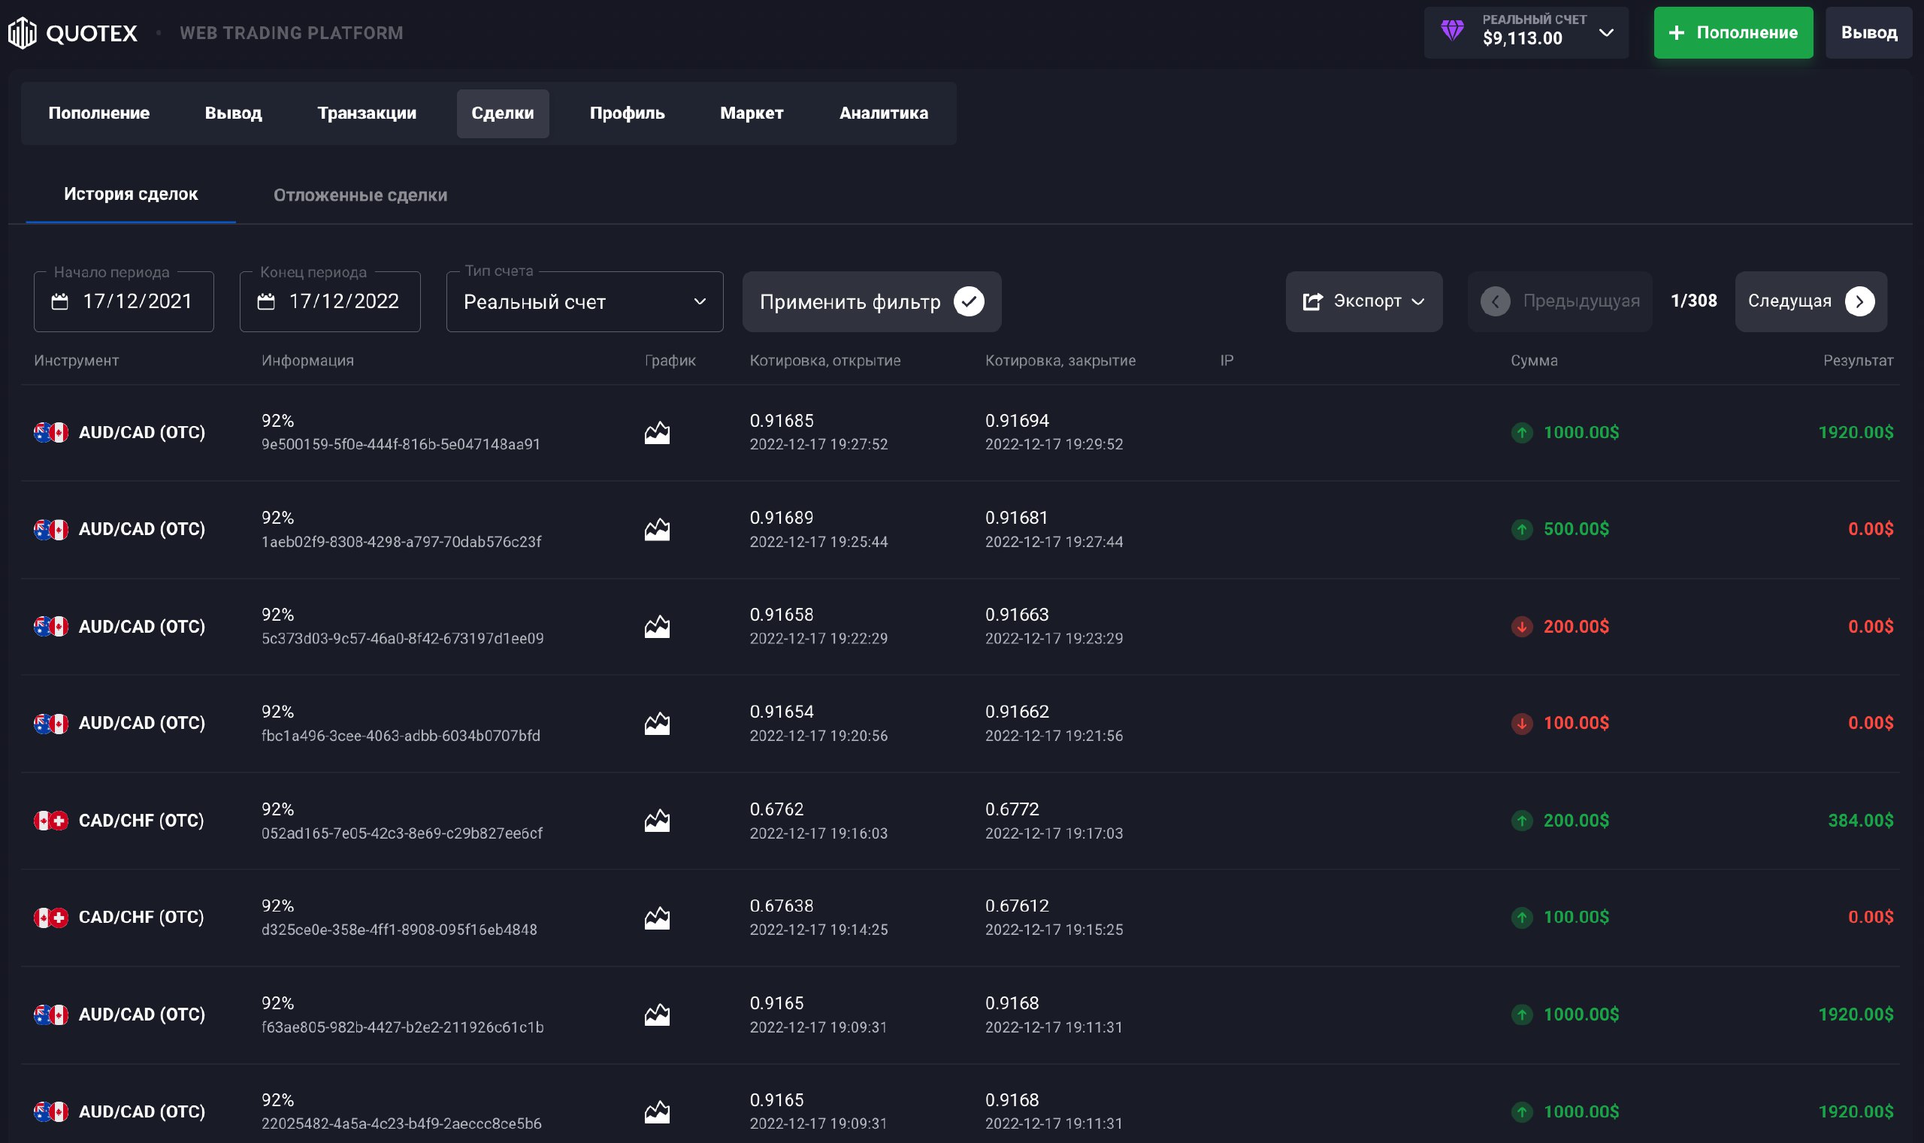Open the Экспорт dropdown menu
Image resolution: width=1924 pixels, height=1143 pixels.
coord(1363,301)
